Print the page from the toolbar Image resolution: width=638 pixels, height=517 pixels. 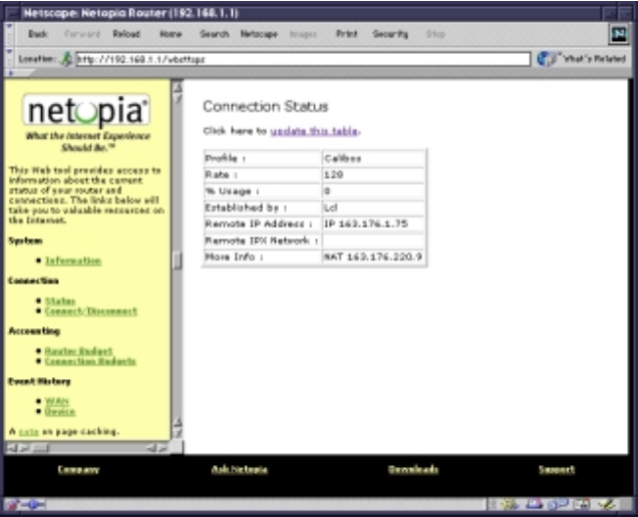coord(346,34)
